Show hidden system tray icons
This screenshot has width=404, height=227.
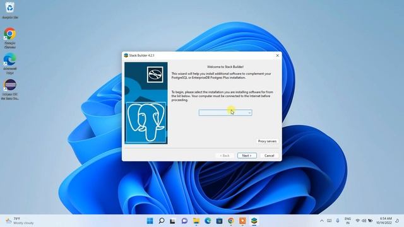[x=322, y=221]
